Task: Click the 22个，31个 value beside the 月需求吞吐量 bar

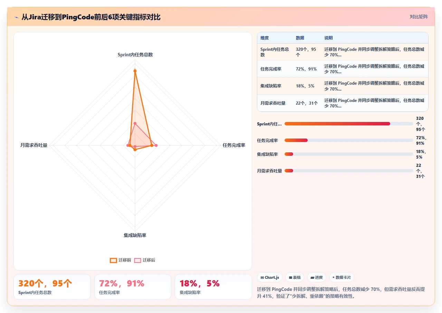Action: 420,171
